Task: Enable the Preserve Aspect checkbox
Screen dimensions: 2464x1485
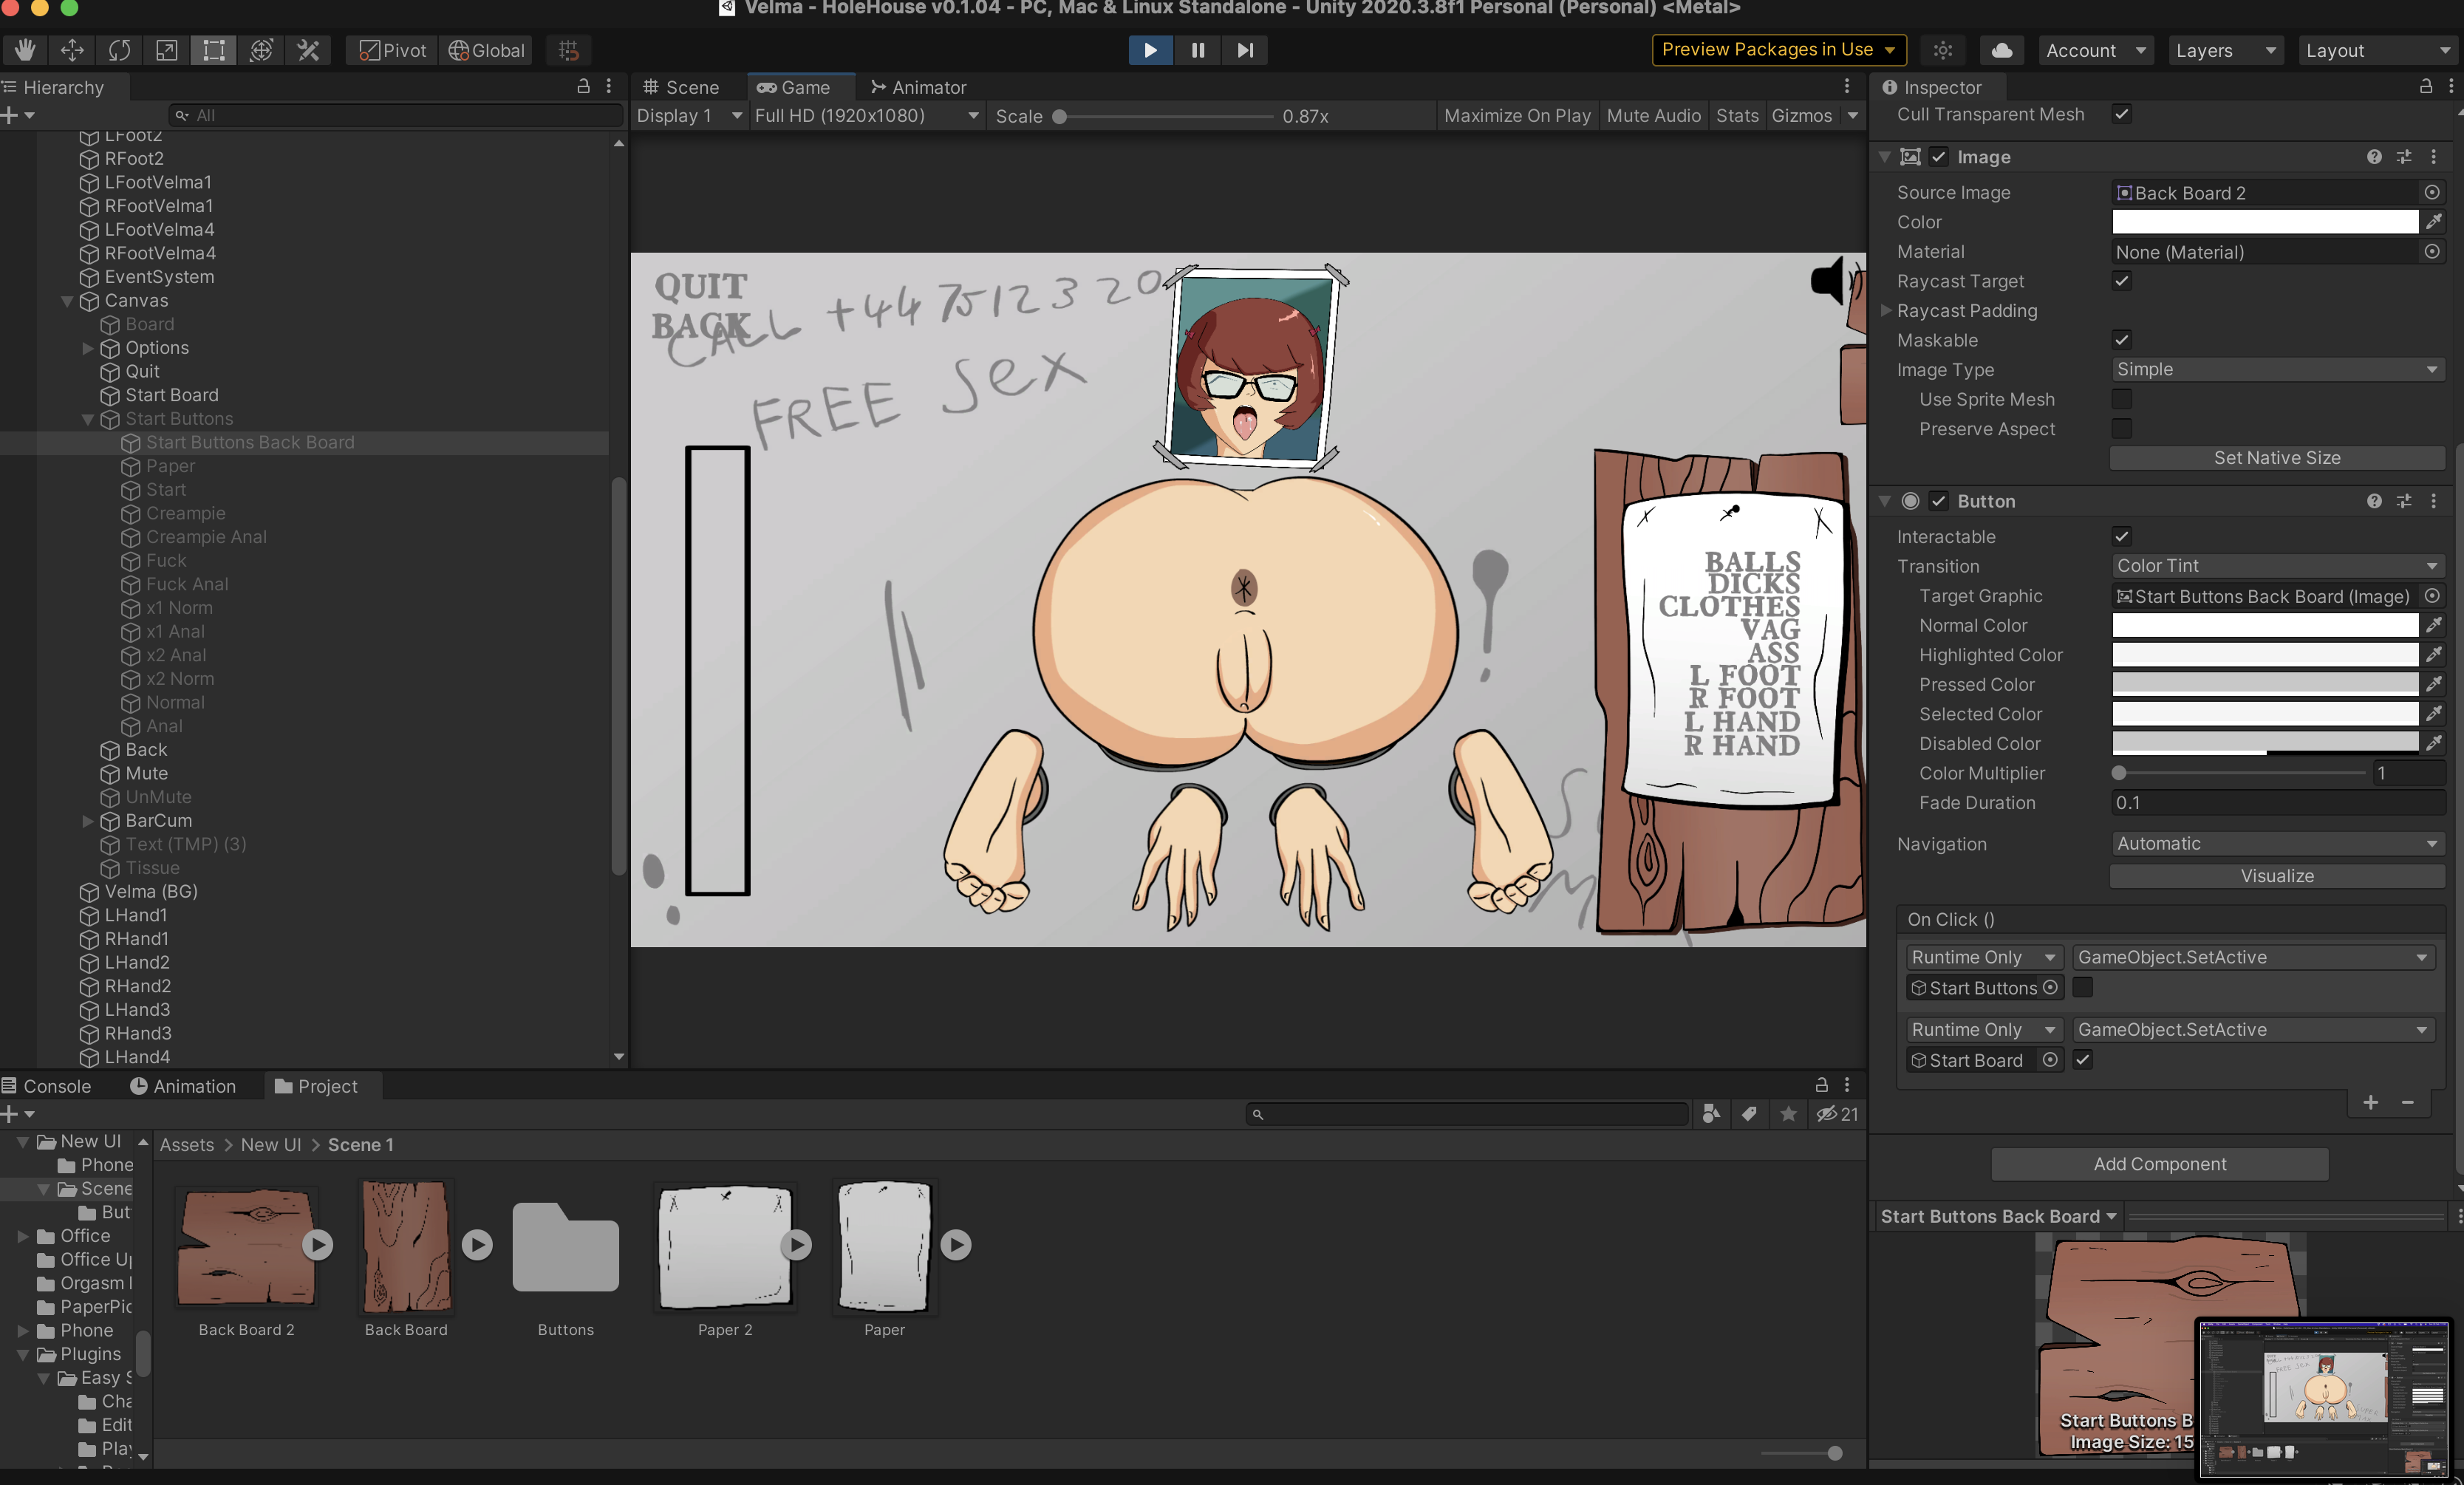Action: coord(2122,428)
